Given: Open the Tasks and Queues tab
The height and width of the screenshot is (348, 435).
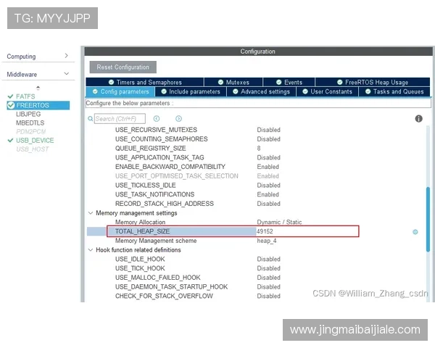Looking at the screenshot, I should [394, 92].
